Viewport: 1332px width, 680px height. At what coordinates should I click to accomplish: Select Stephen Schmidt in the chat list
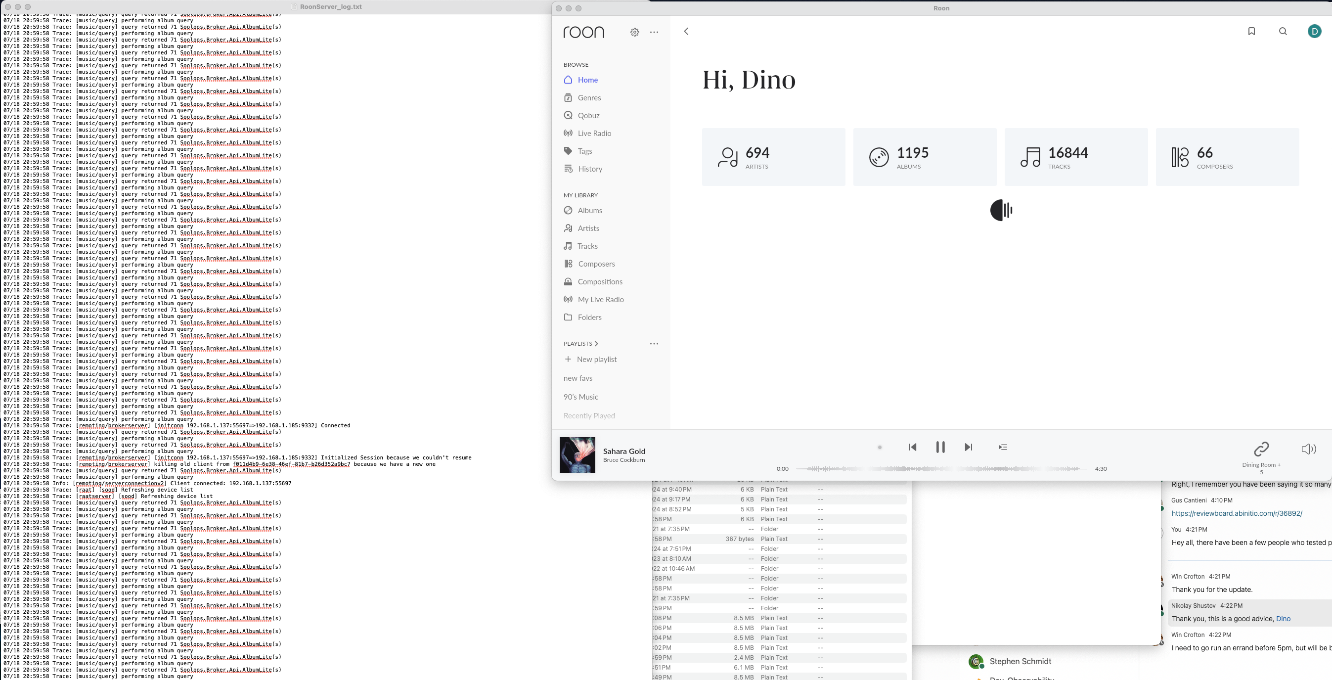click(1020, 661)
